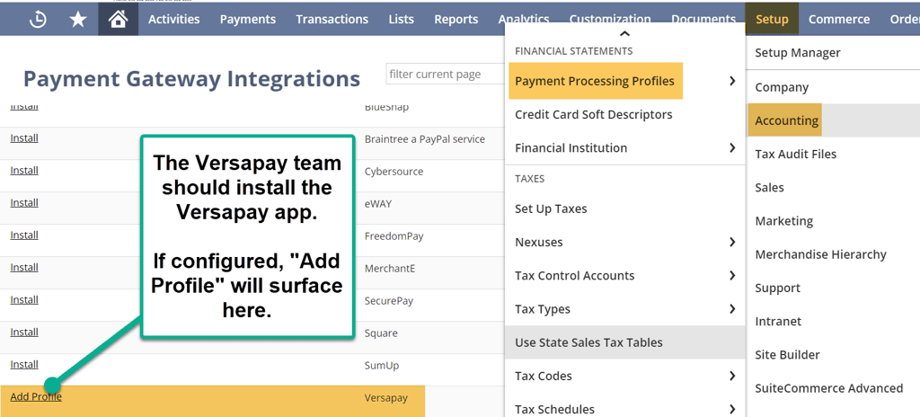Click the SumUp gateway name
The image size is (920, 417).
coord(381,365)
